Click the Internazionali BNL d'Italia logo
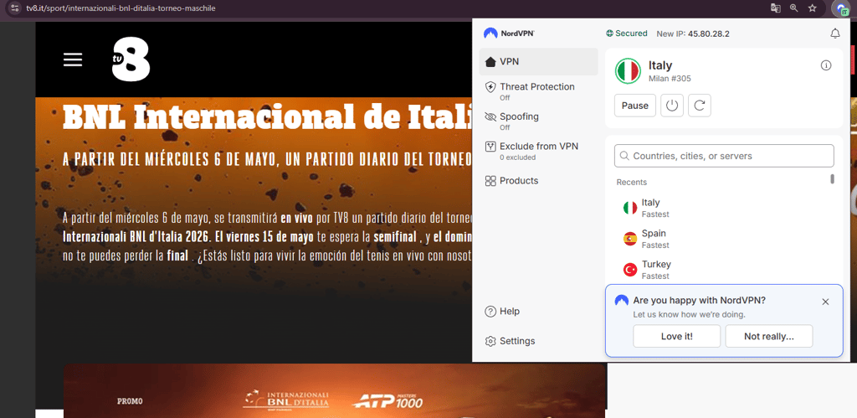Viewport: 857px width, 418px height. click(286, 400)
